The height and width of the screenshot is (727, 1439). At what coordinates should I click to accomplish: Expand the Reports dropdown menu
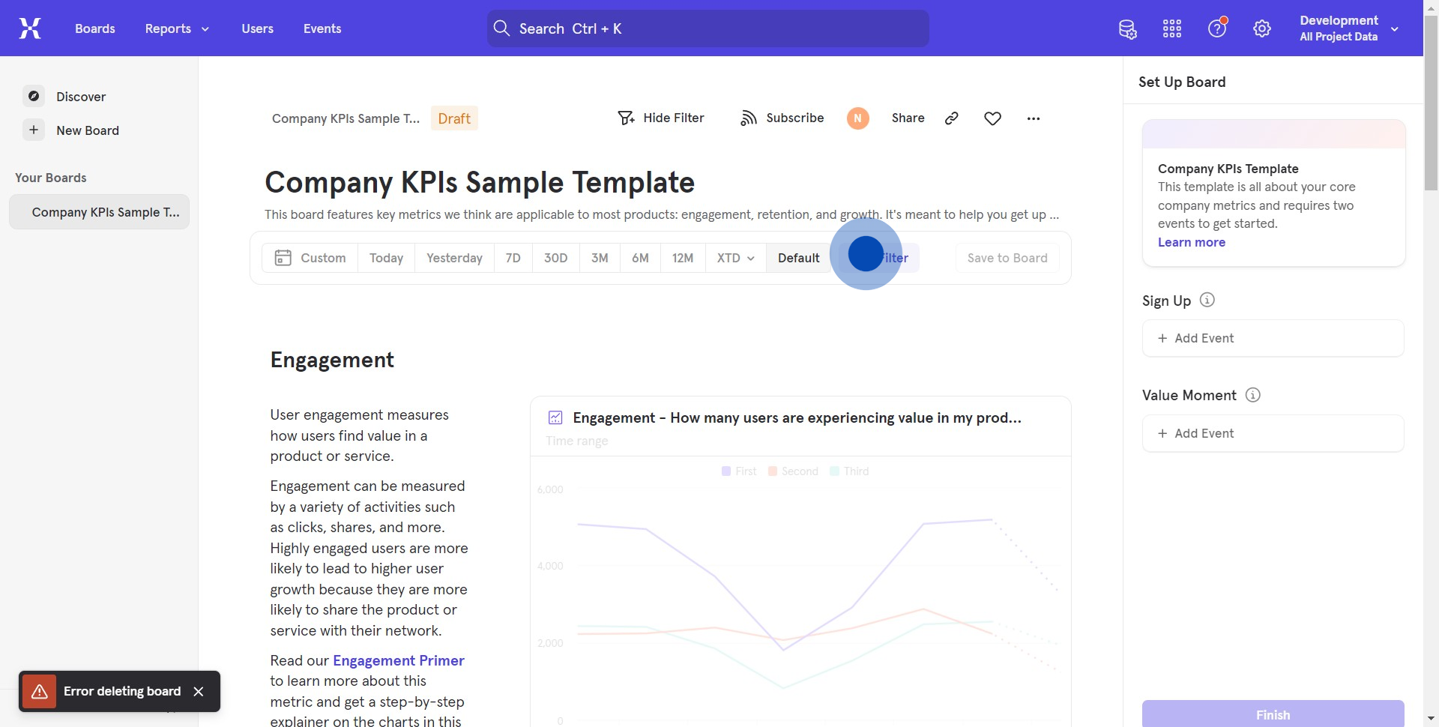(x=177, y=28)
